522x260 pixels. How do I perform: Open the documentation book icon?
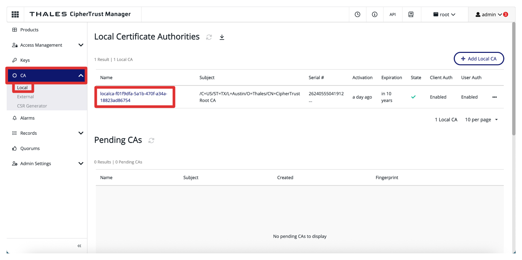pyautogui.click(x=411, y=14)
